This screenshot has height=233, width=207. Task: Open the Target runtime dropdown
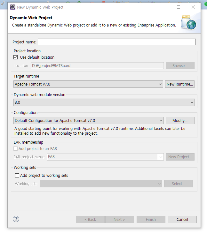pos(88,84)
